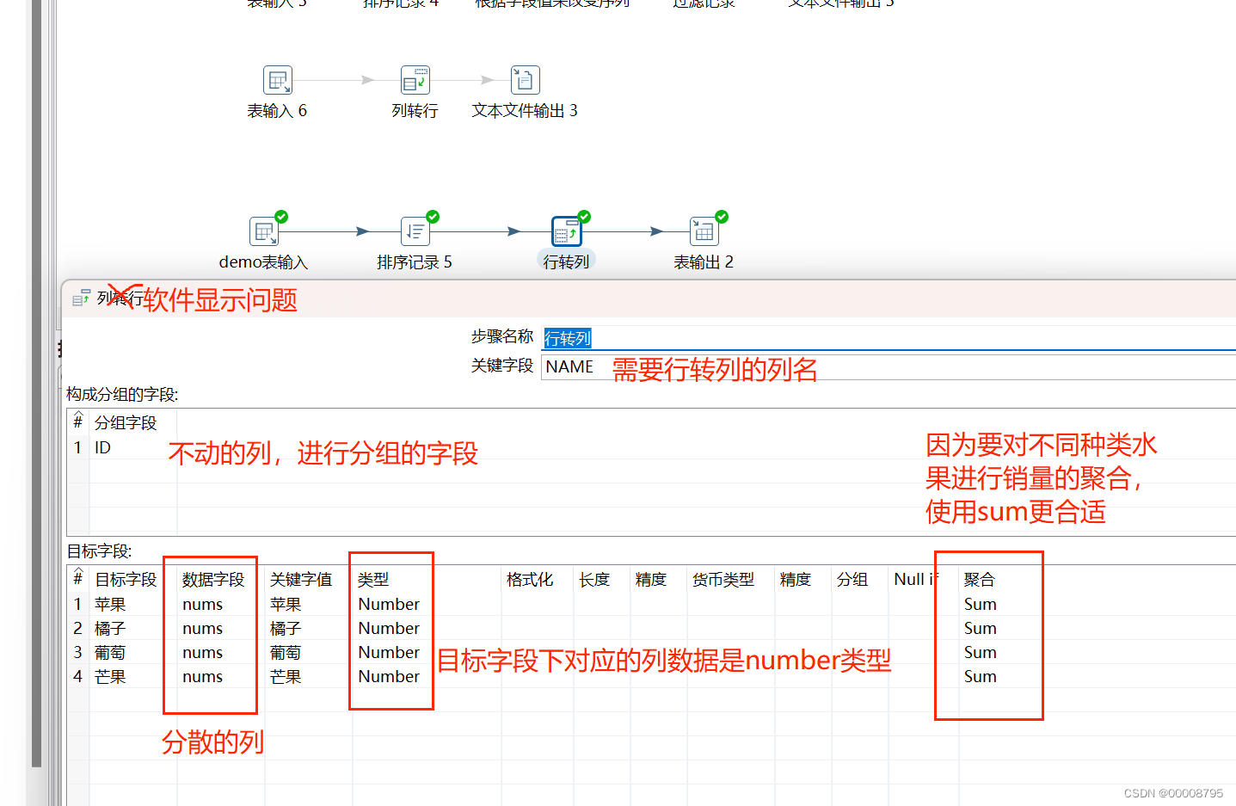
Task: Click the Null column header
Action: coord(916,580)
